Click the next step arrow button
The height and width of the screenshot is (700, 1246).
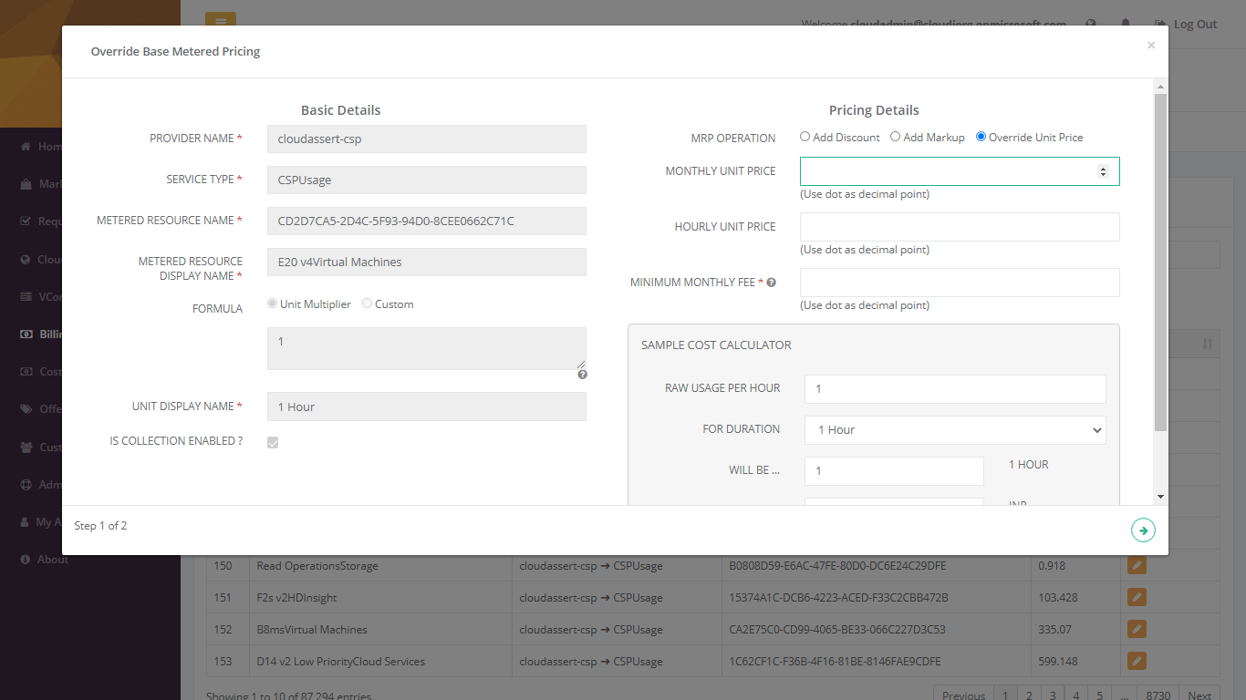[1143, 530]
